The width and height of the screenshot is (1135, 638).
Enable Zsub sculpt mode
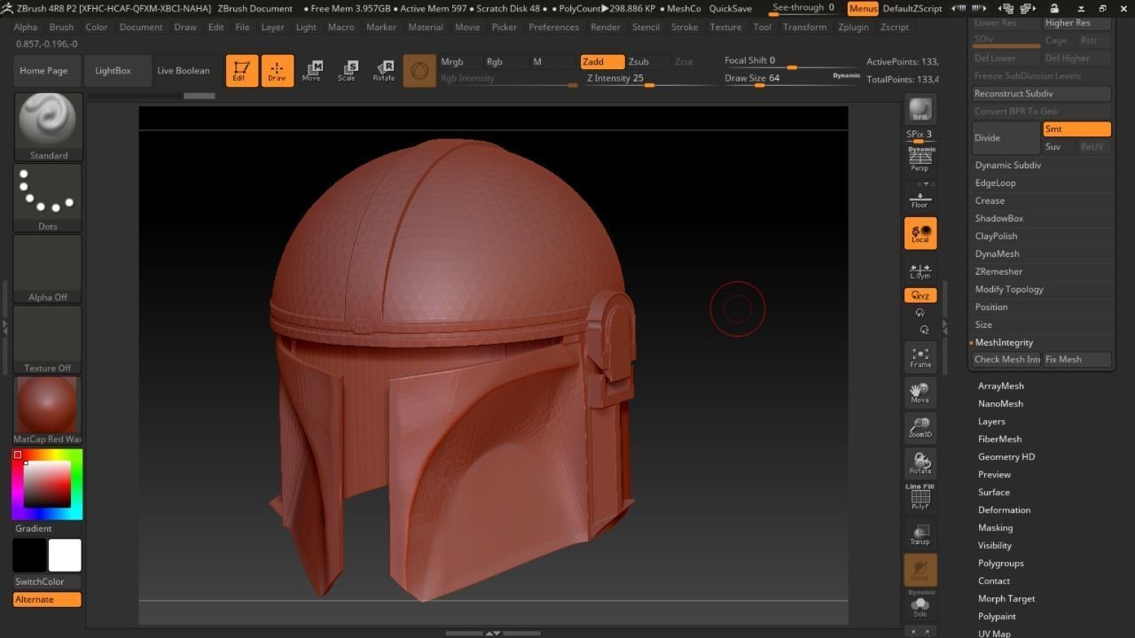648,61
